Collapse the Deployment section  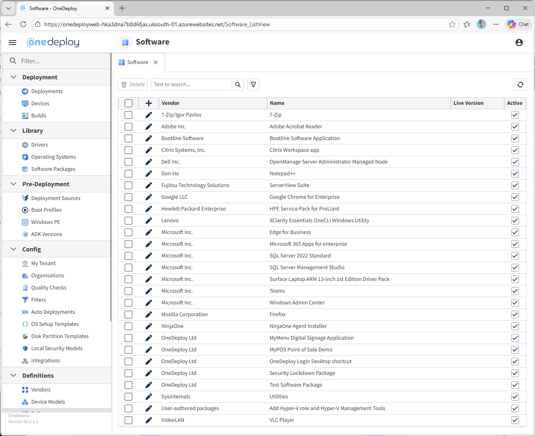[13, 77]
